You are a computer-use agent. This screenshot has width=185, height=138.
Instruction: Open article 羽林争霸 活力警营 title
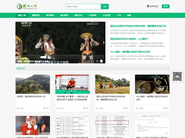point(72,98)
